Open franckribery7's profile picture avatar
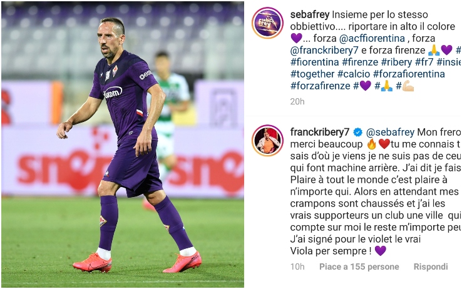 [267, 140]
